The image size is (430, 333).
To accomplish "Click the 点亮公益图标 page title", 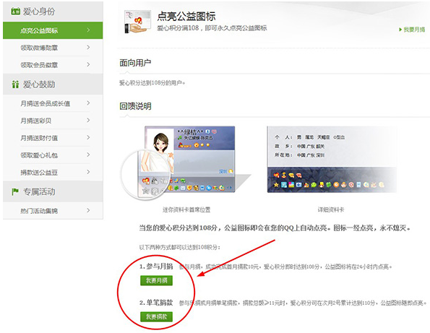I will [186, 17].
